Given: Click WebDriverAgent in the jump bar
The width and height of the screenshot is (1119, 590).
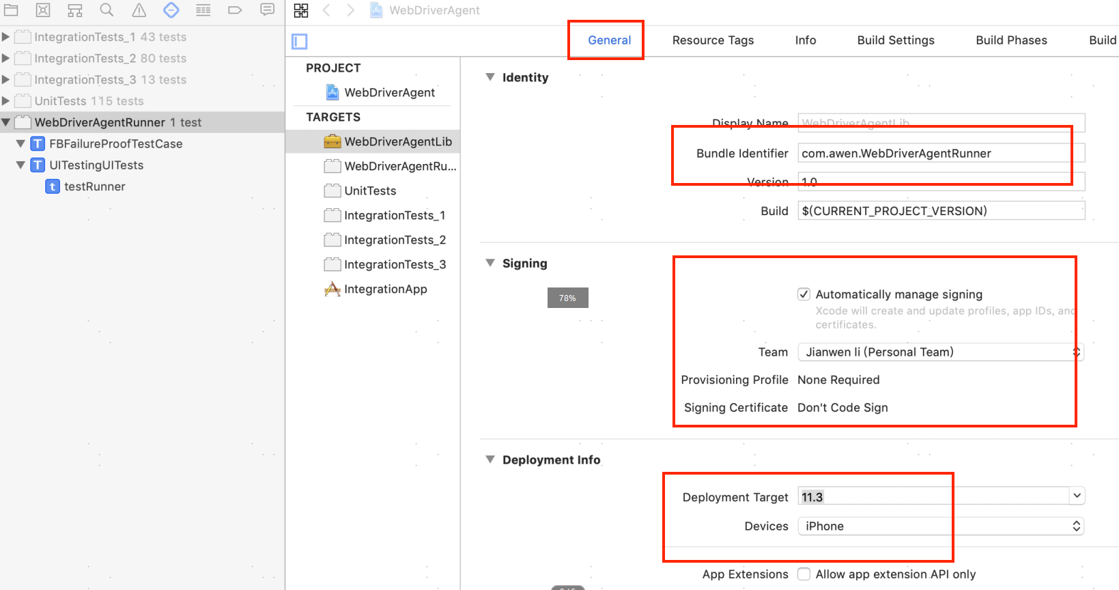Looking at the screenshot, I should [x=434, y=10].
